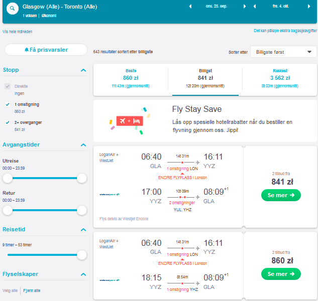Image resolution: width=318 pixels, height=301 pixels.
Task: Click the search magnifier icon
Action: [x=13, y=9]
